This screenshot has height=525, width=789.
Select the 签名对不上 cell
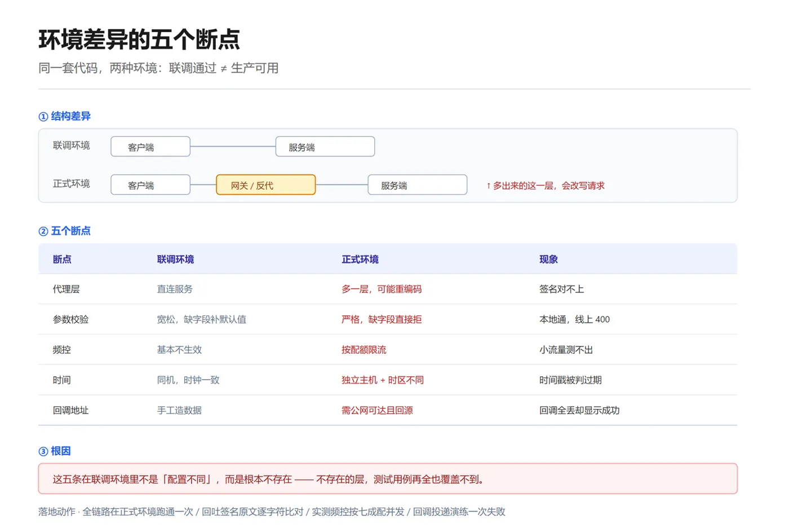pyautogui.click(x=562, y=289)
